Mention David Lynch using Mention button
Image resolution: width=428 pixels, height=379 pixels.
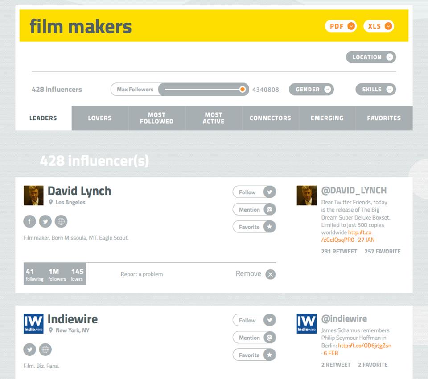click(254, 209)
